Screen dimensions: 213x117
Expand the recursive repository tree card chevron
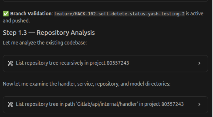click(x=199, y=63)
